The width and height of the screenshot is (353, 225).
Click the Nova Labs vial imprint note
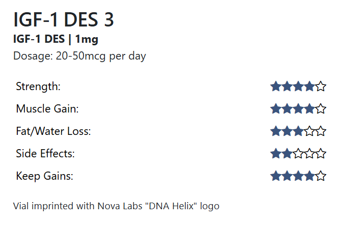tap(116, 206)
